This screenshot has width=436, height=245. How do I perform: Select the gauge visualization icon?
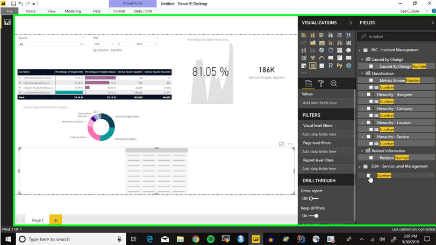[x=321, y=58]
